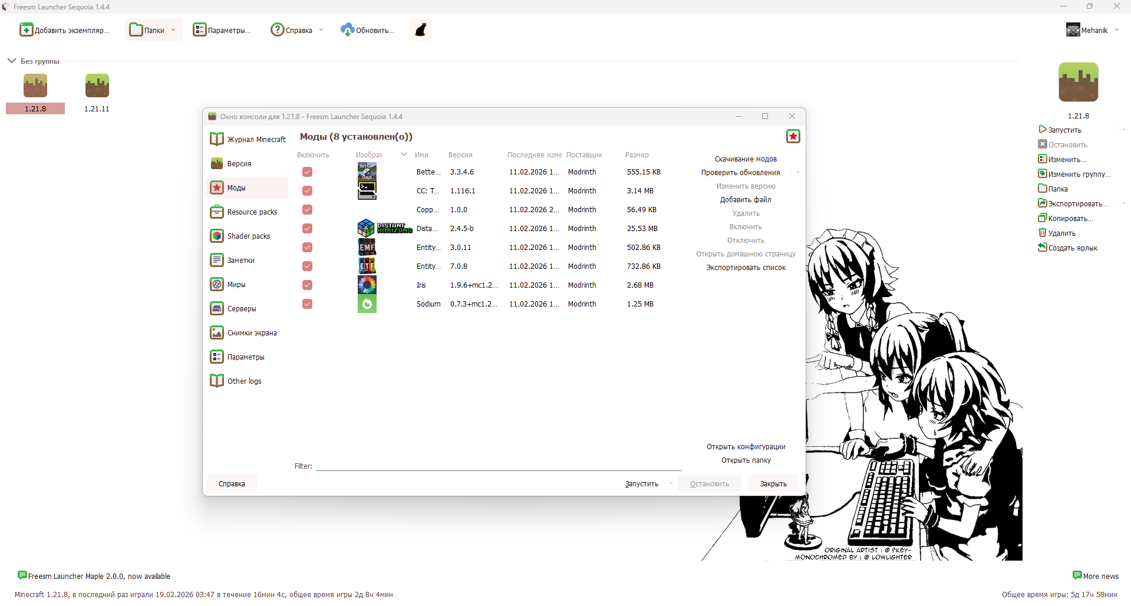
Task: Click the Freesm Launcher Maple 2.0.0 news icon
Action: pos(22,575)
